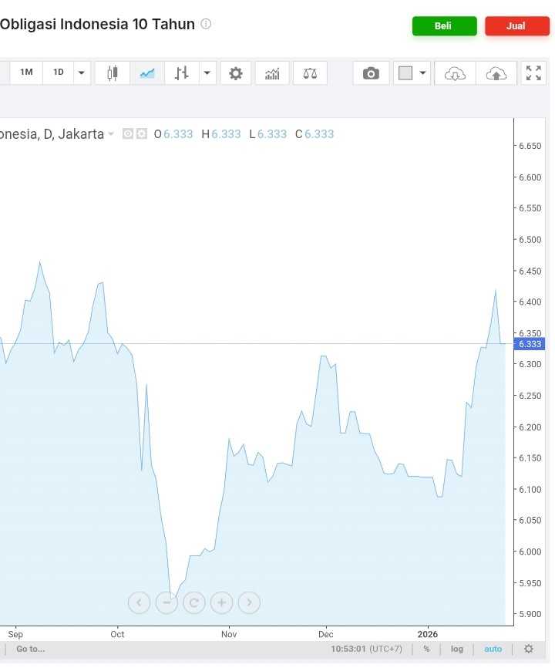This screenshot has width=555, height=668.
Task: Select the 1M timeframe option
Action: click(26, 73)
